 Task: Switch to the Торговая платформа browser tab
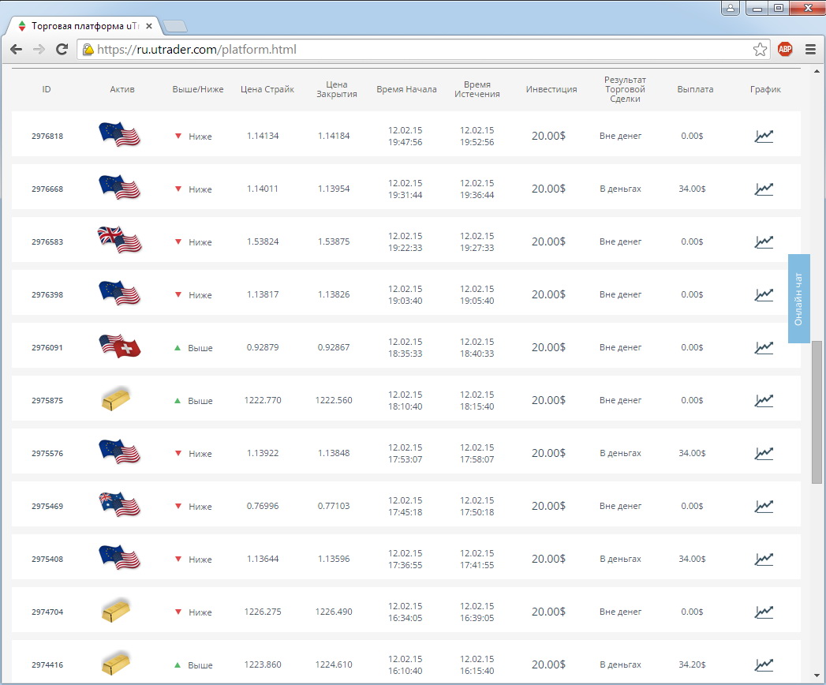(x=83, y=26)
